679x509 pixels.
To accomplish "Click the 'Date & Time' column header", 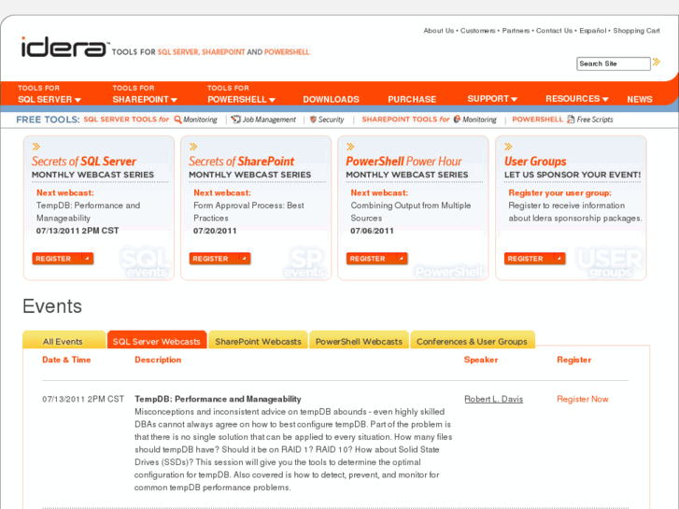I will tap(66, 360).
